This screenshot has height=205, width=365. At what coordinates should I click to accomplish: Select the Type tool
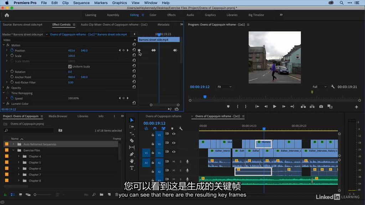click(x=132, y=168)
